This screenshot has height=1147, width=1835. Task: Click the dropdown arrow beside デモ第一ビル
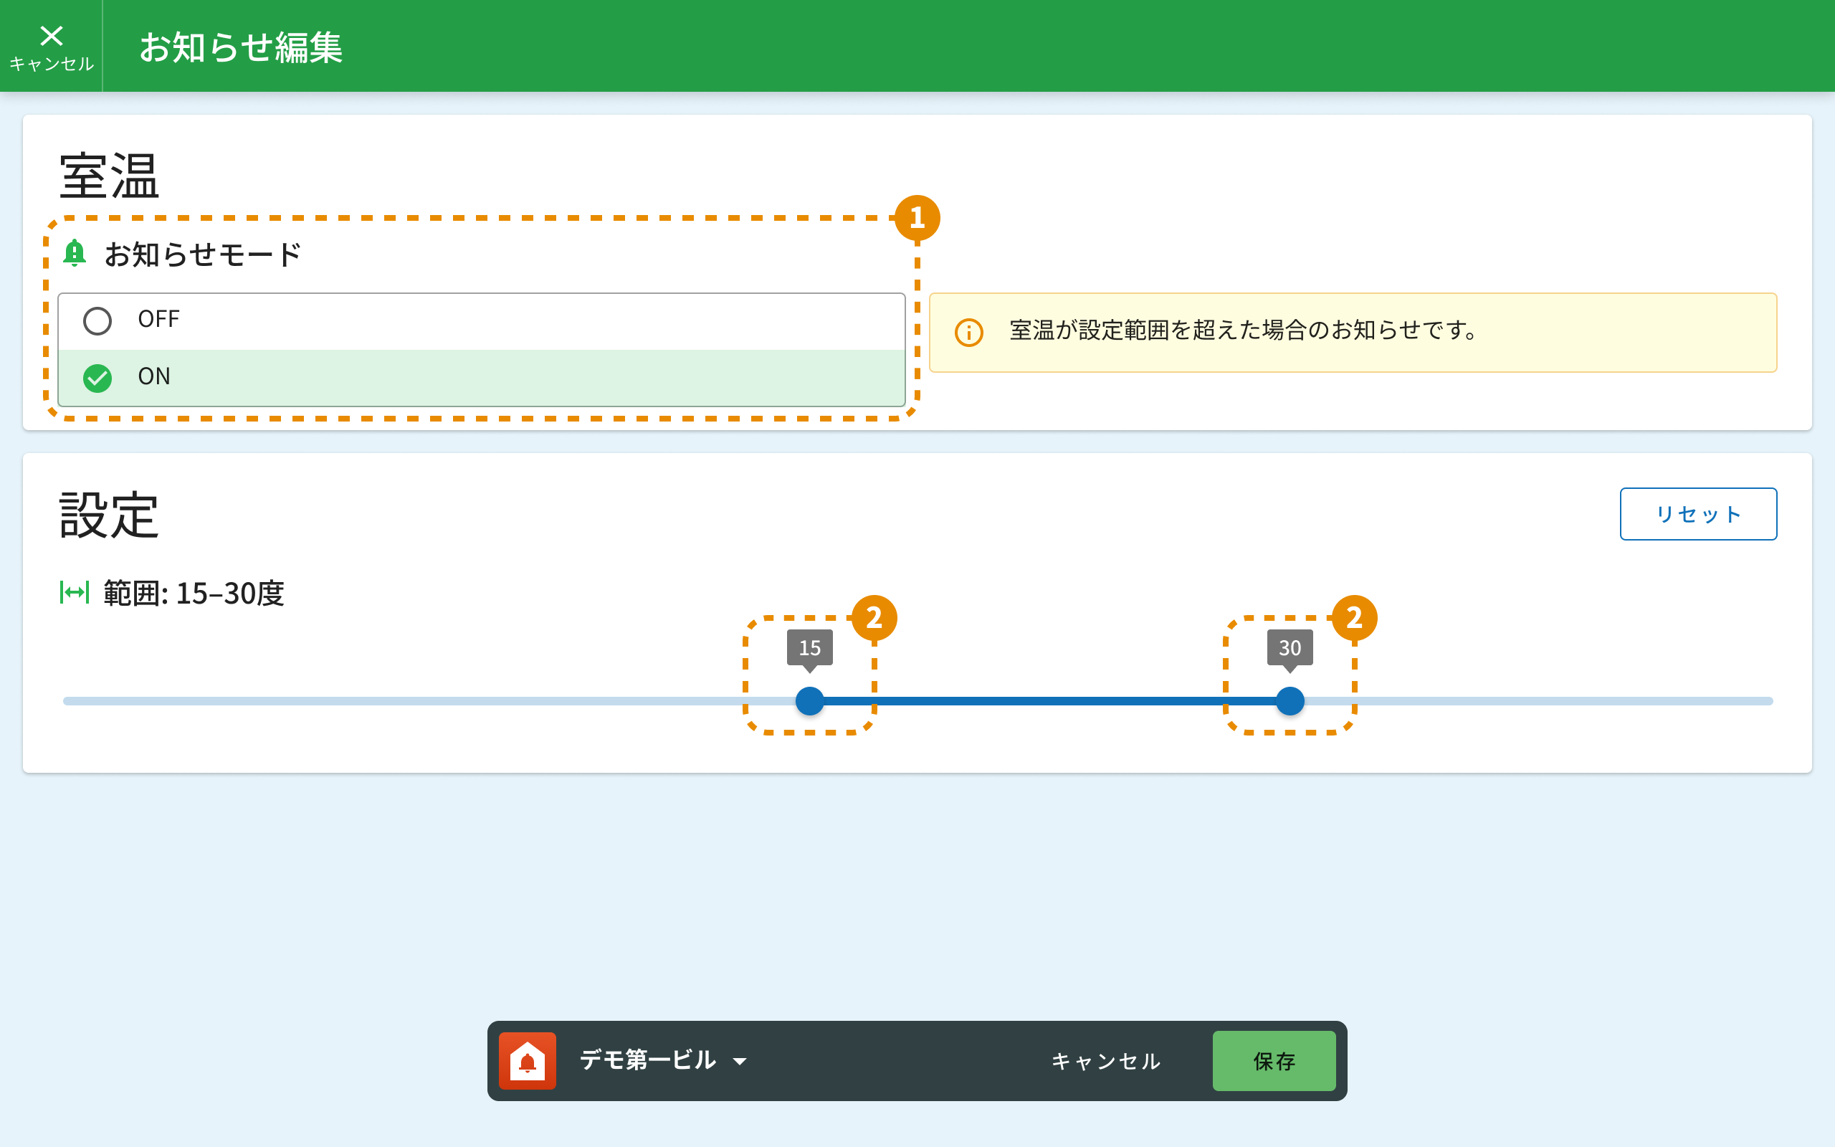(740, 1061)
